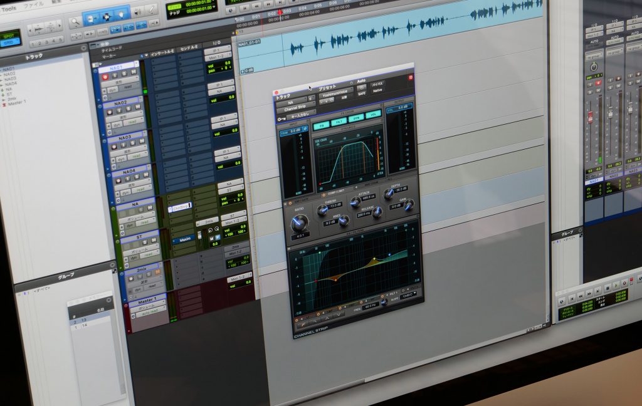Click the record-enable button on track NA01
The width and height of the screenshot is (642, 406).
105,77
